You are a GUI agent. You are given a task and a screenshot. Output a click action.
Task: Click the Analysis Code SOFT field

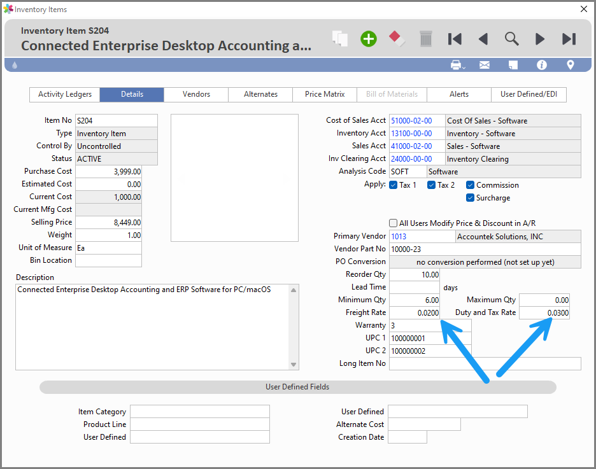pyautogui.click(x=408, y=172)
